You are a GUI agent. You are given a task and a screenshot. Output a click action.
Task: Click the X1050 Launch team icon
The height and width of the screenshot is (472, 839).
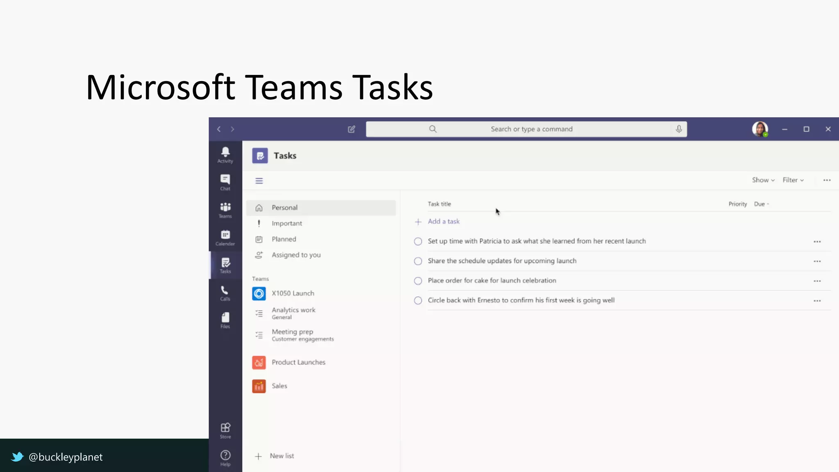(259, 293)
